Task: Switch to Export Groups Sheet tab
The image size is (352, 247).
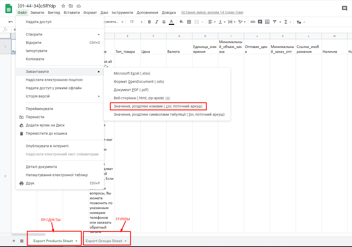Action: click(x=104, y=241)
